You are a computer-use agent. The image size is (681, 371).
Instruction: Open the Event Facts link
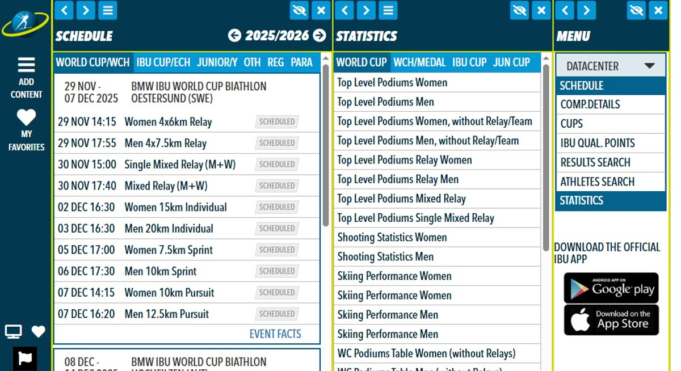coord(275,334)
